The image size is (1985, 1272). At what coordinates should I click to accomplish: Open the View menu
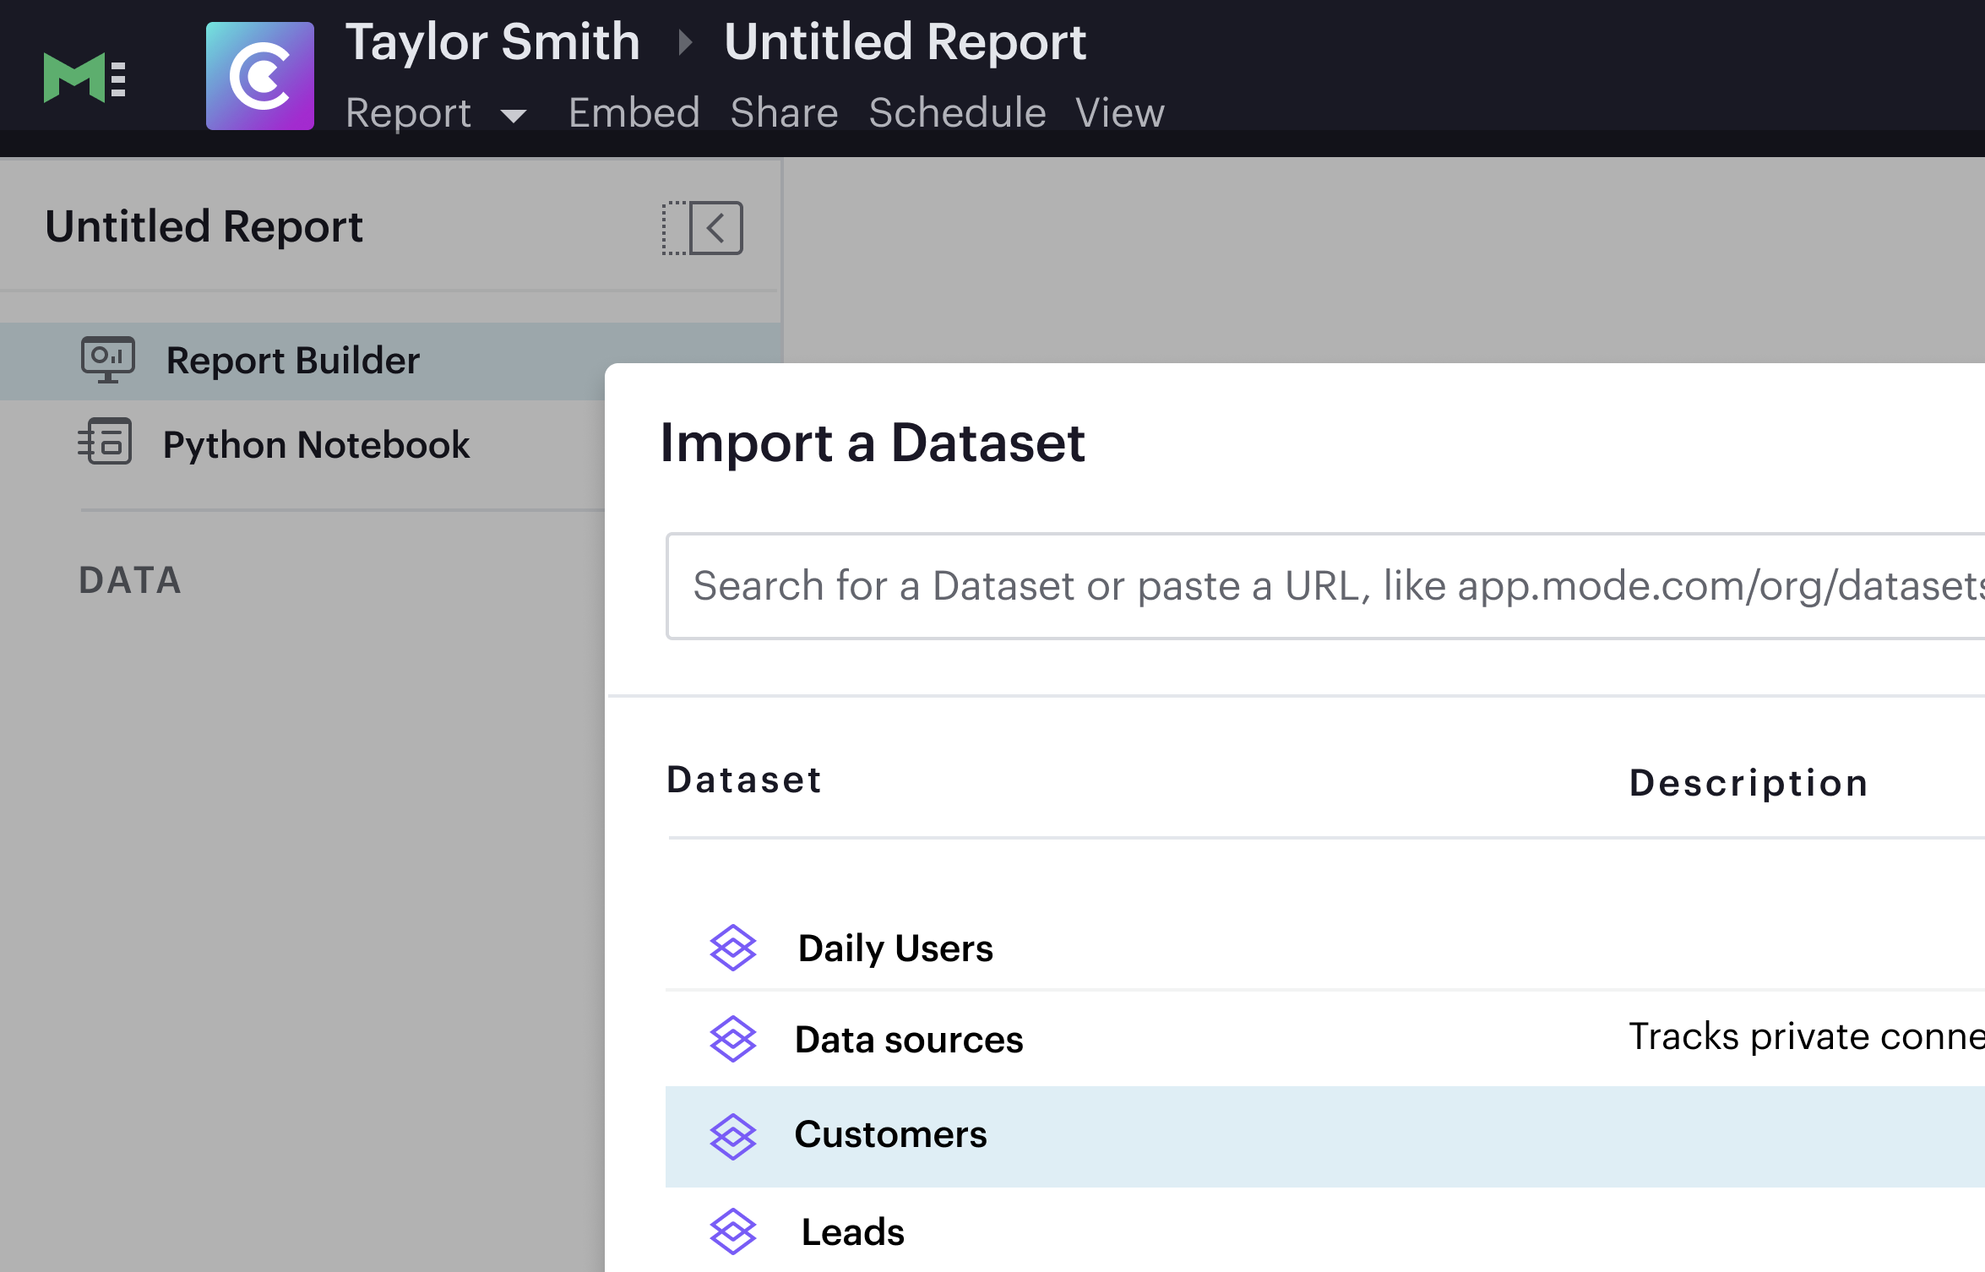(1119, 113)
